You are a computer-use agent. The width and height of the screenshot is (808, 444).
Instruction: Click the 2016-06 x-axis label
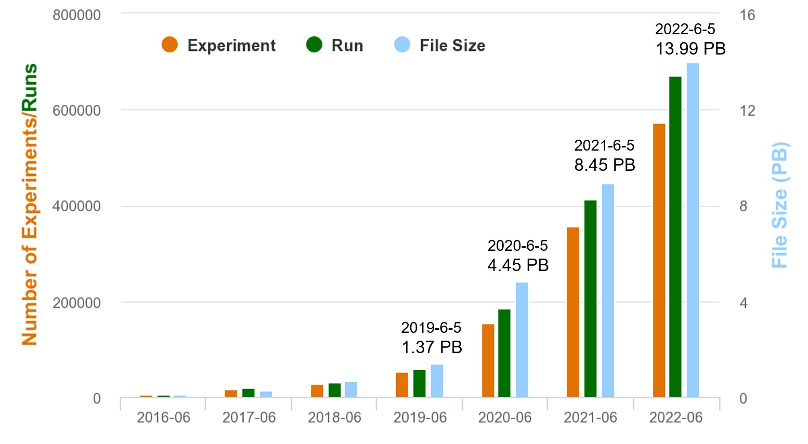[163, 418]
